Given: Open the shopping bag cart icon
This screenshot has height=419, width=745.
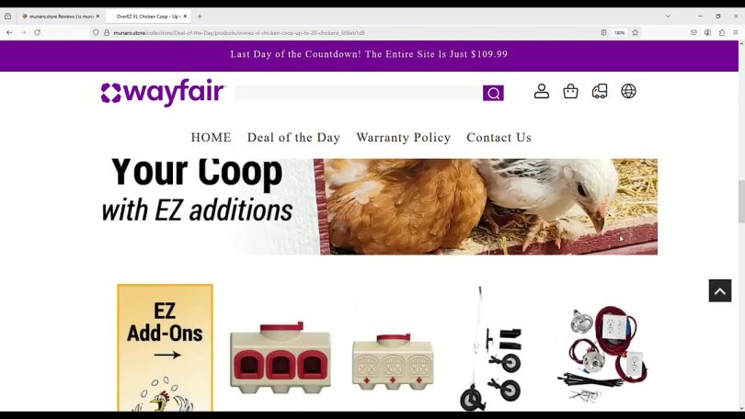Looking at the screenshot, I should 570,91.
